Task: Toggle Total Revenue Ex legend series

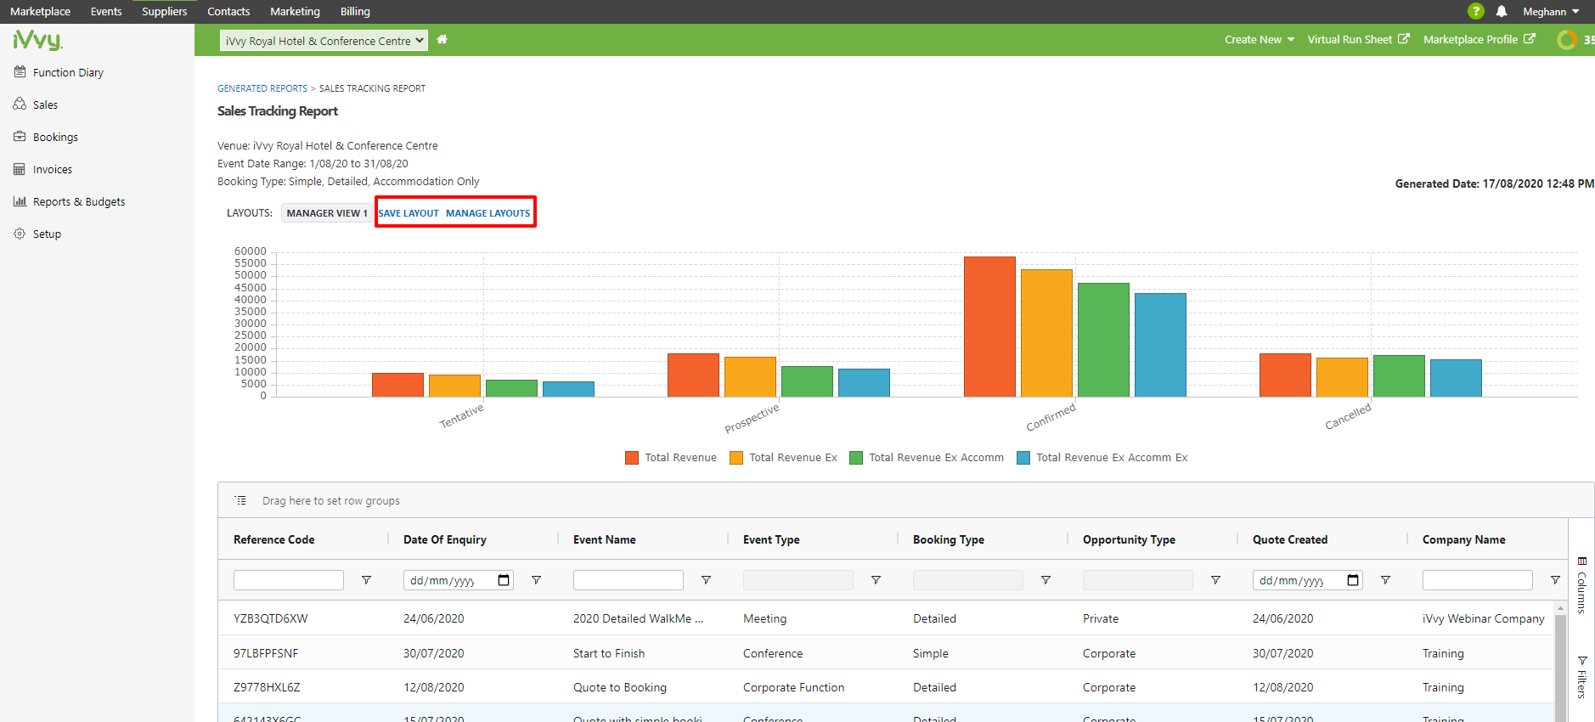Action: (x=783, y=458)
